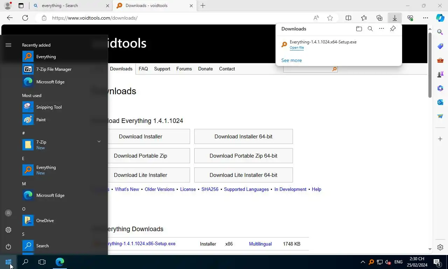Click Download Lite Installer 64-bit
448x269 pixels.
coord(244,175)
